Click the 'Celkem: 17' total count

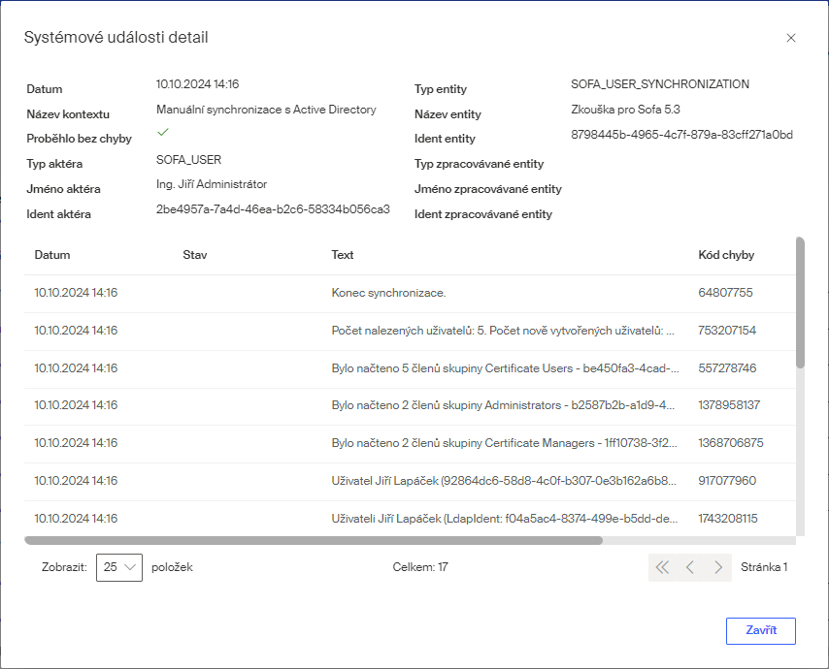tap(420, 567)
